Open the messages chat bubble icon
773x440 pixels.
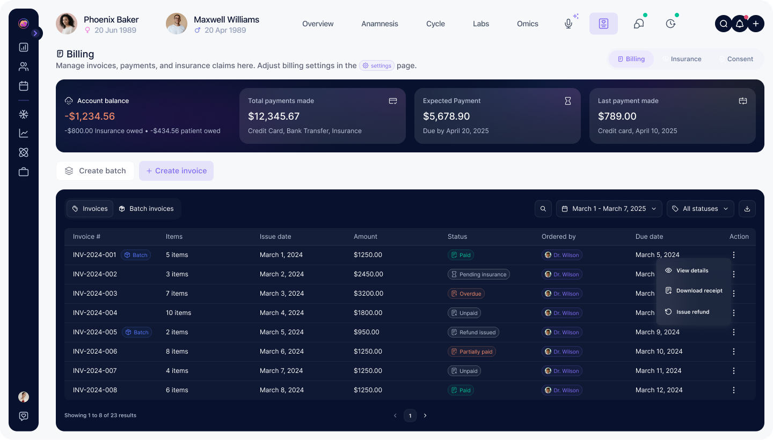pos(638,24)
